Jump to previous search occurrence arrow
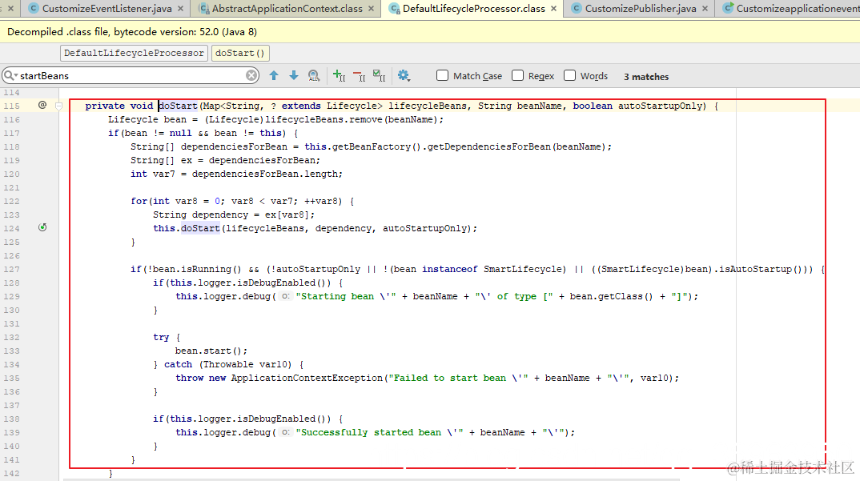Viewport: 860px width, 481px height. (x=274, y=76)
